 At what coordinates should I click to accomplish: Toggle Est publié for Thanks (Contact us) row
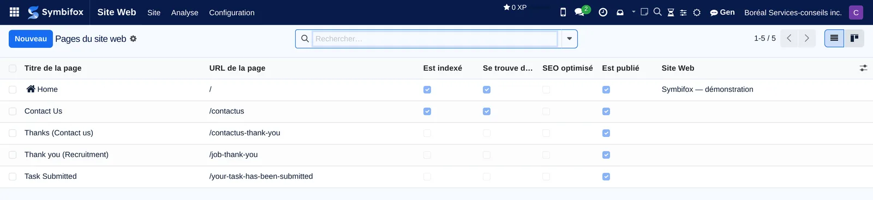[606, 133]
